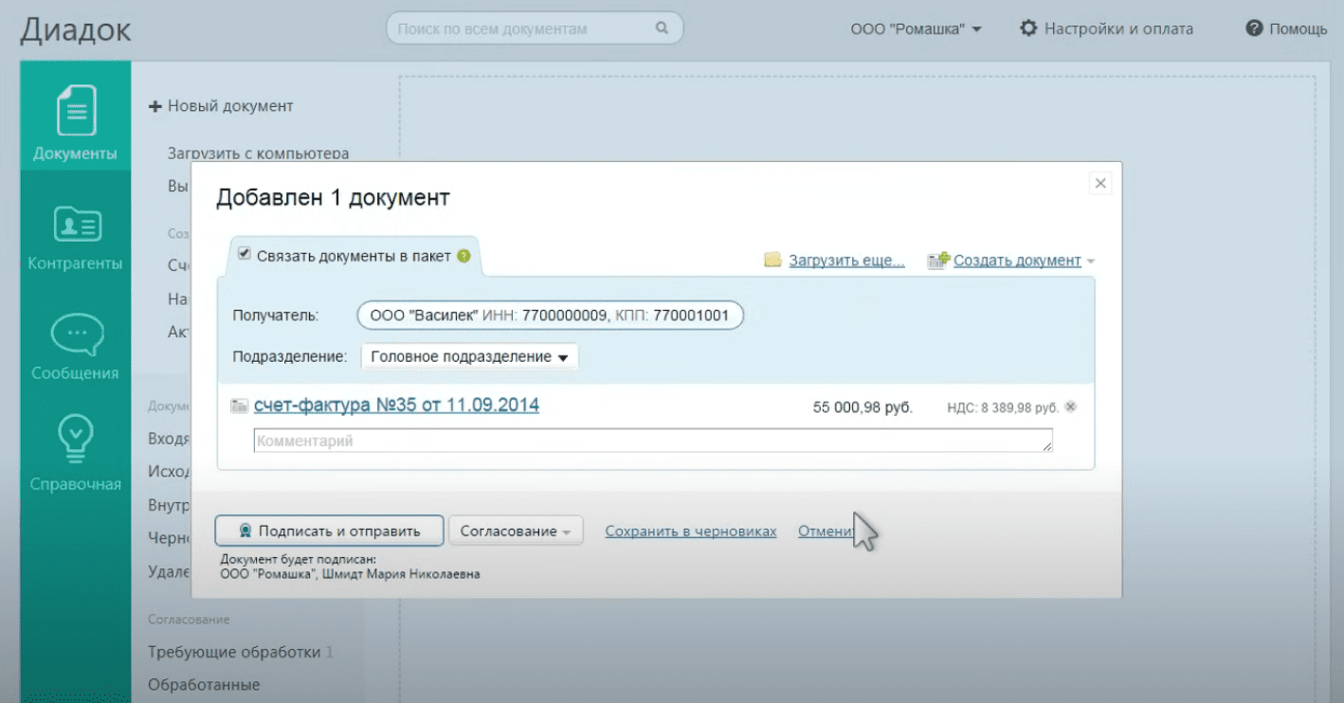
Task: Click the Диадок logo
Action: 76,30
